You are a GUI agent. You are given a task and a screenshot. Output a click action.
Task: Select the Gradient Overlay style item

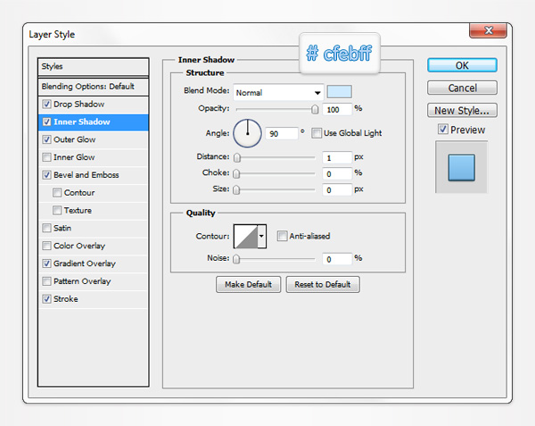pyautogui.click(x=85, y=263)
